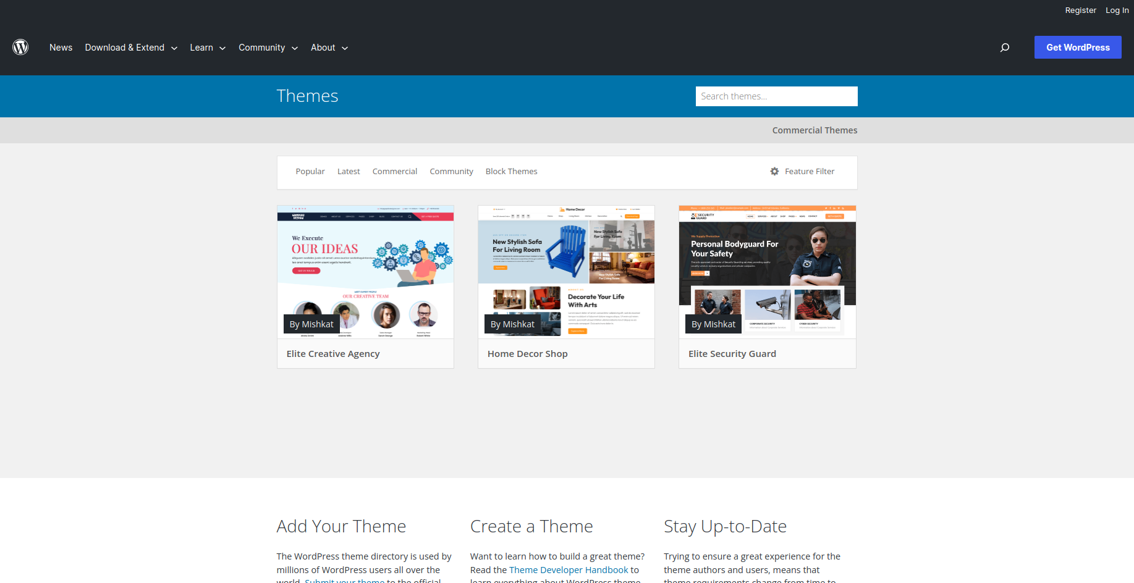Click the Log In link
The image size is (1134, 583).
1117,10
